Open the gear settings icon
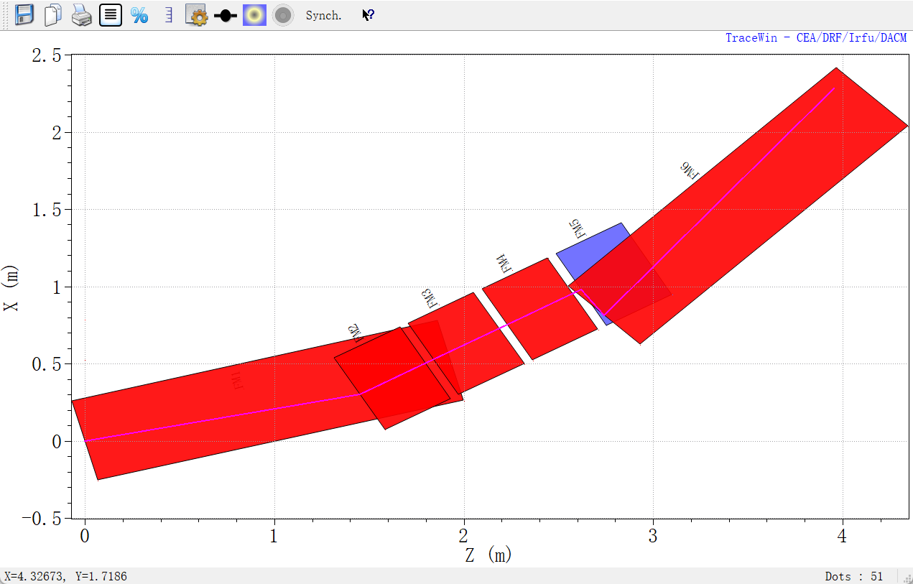The image size is (913, 584). [x=196, y=15]
